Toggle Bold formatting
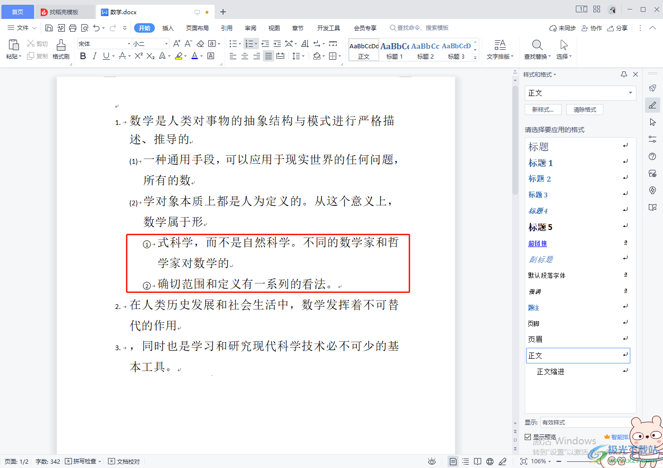Image resolution: width=663 pixels, height=468 pixels. pos(83,56)
